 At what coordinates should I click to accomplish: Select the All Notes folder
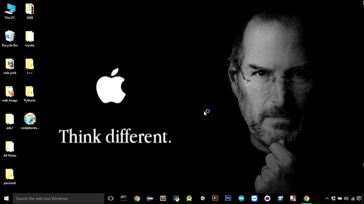pyautogui.click(x=10, y=149)
